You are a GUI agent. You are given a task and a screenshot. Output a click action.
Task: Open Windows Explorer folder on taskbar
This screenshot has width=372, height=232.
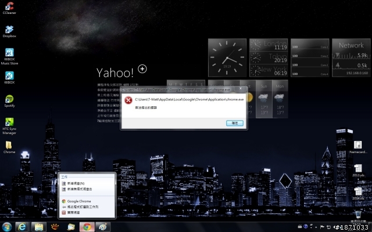coord(39,227)
